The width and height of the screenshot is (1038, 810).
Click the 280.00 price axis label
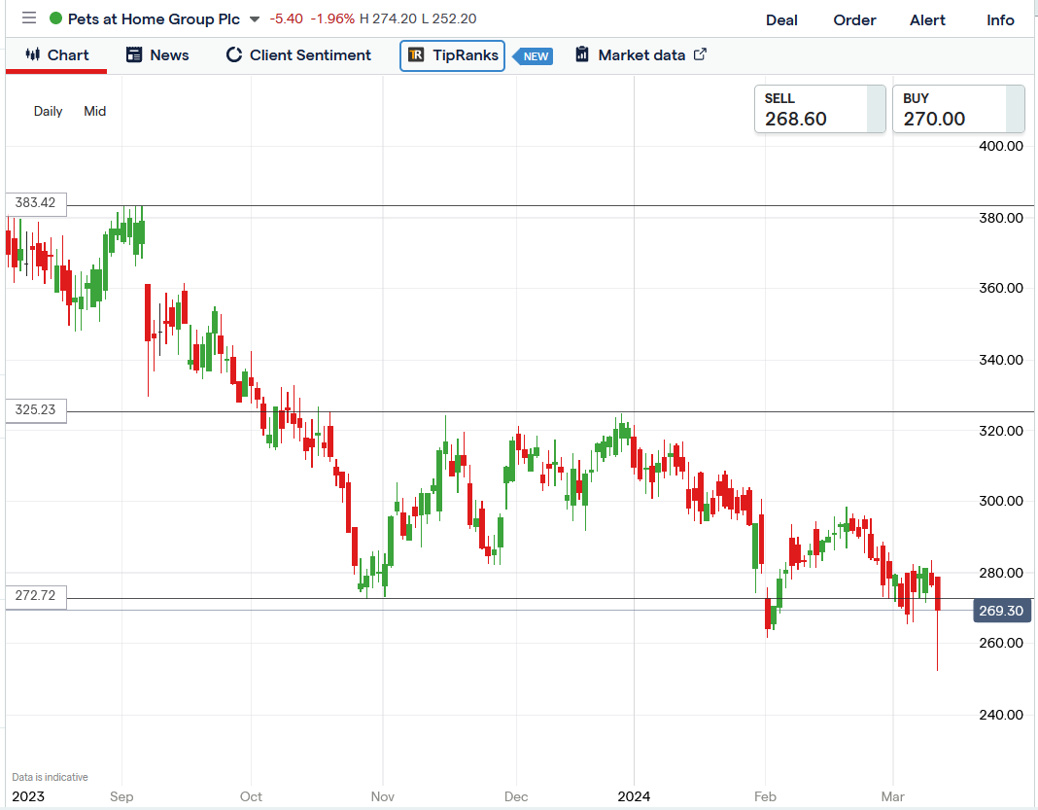1001,573
